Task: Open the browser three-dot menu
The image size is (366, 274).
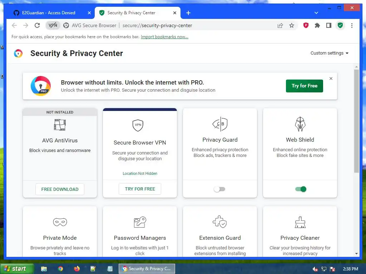Action: [352, 25]
